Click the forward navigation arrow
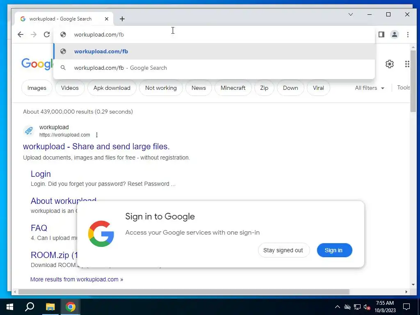The height and width of the screenshot is (315, 420). pos(34,34)
